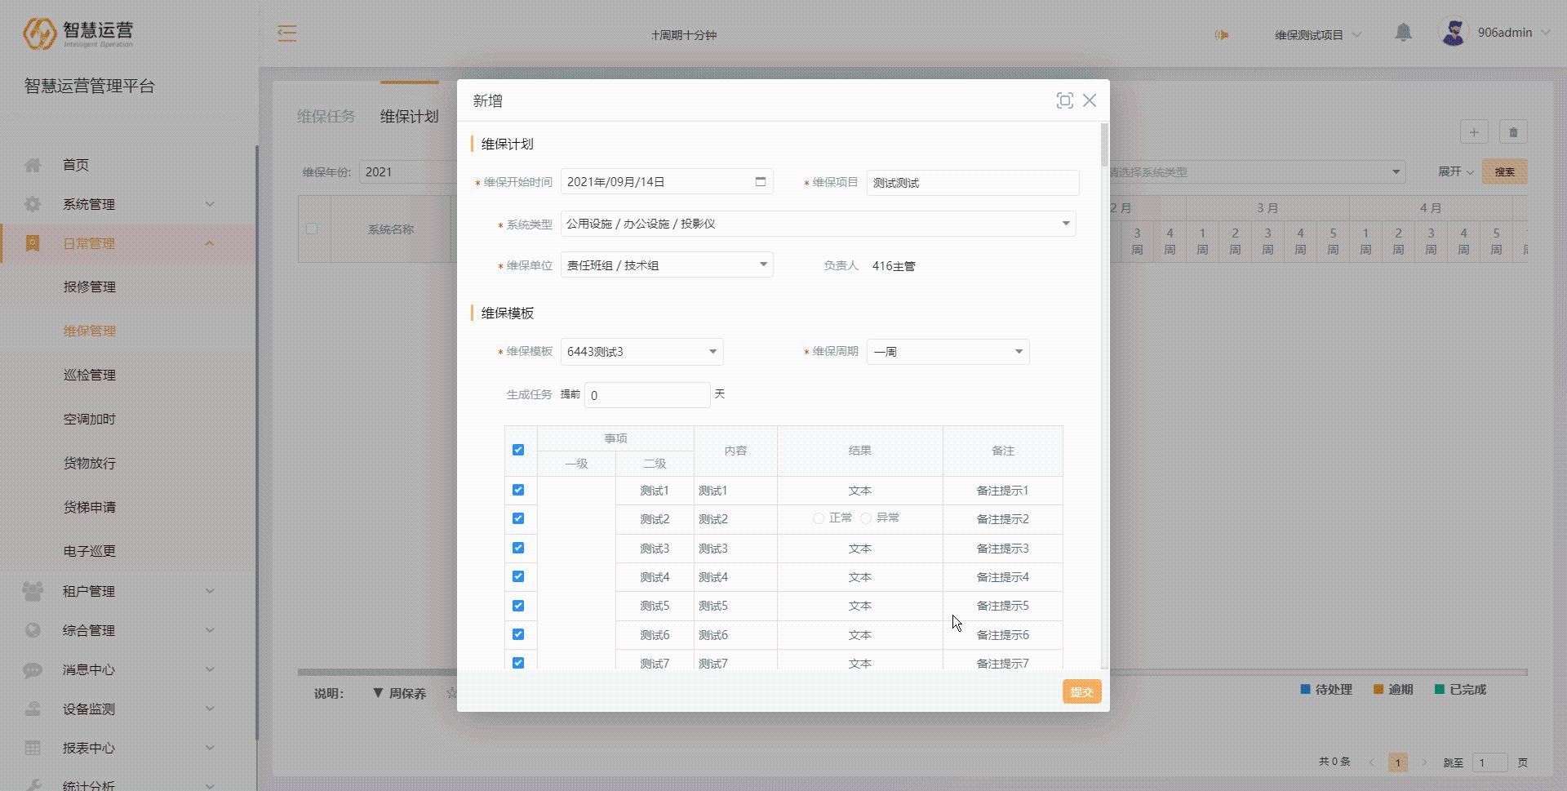The height and width of the screenshot is (791, 1567).
Task: Click the 日常管理 bookmark icon
Action: point(33,243)
